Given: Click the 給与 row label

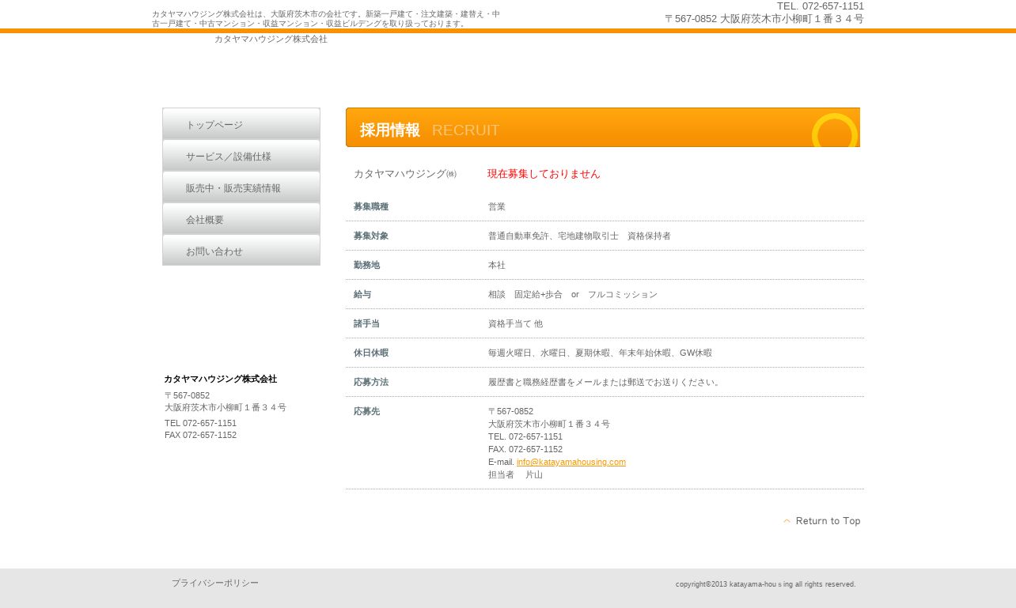Looking at the screenshot, I should tap(362, 294).
